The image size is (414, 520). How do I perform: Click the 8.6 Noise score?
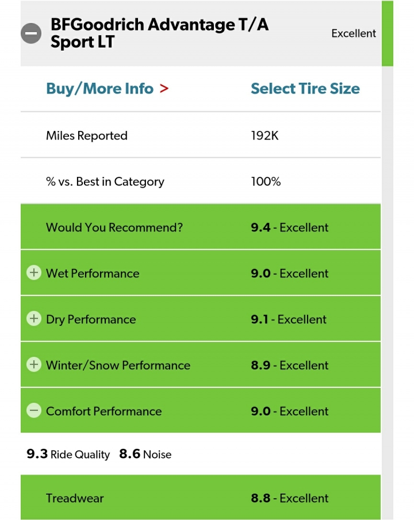pyautogui.click(x=145, y=454)
